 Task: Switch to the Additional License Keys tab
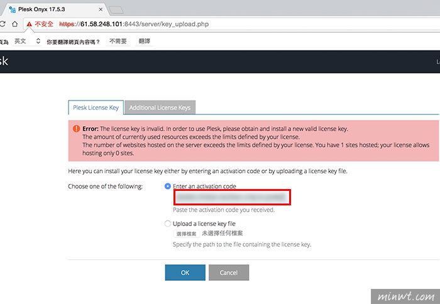pos(160,107)
